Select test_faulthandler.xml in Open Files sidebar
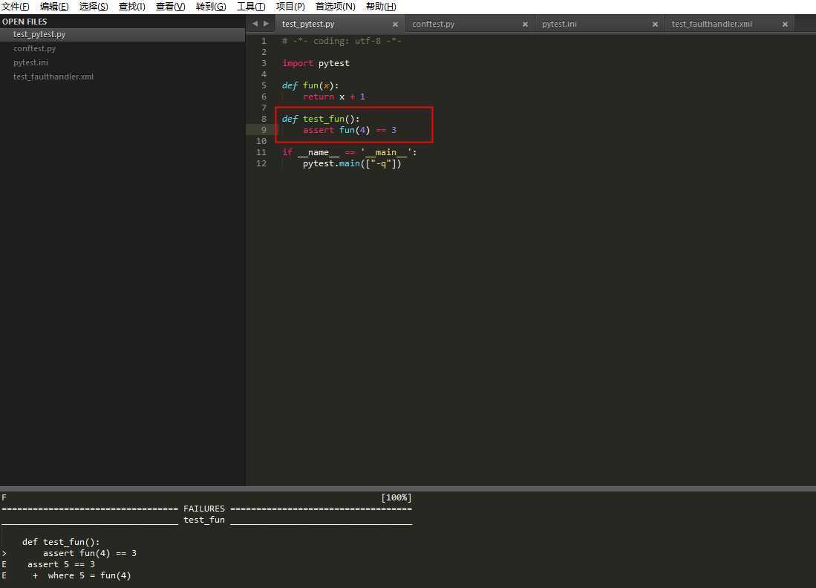816x588 pixels. click(123, 76)
